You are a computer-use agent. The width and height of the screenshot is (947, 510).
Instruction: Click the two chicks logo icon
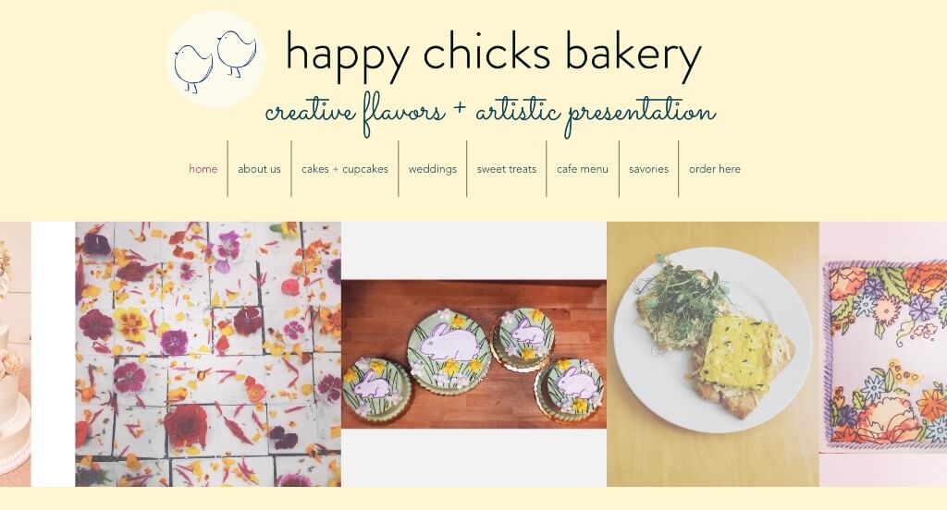click(215, 59)
